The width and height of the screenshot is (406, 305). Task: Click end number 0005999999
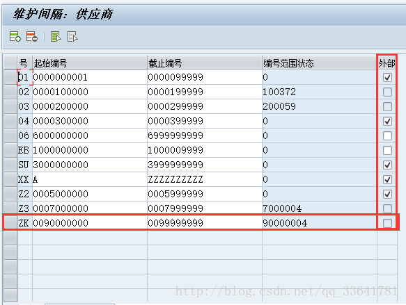pos(205,194)
